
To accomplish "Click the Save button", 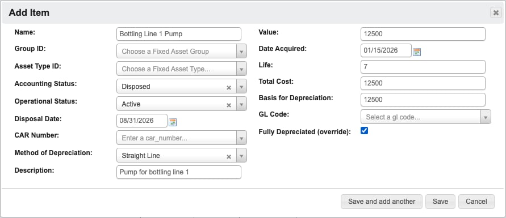I will click(440, 201).
